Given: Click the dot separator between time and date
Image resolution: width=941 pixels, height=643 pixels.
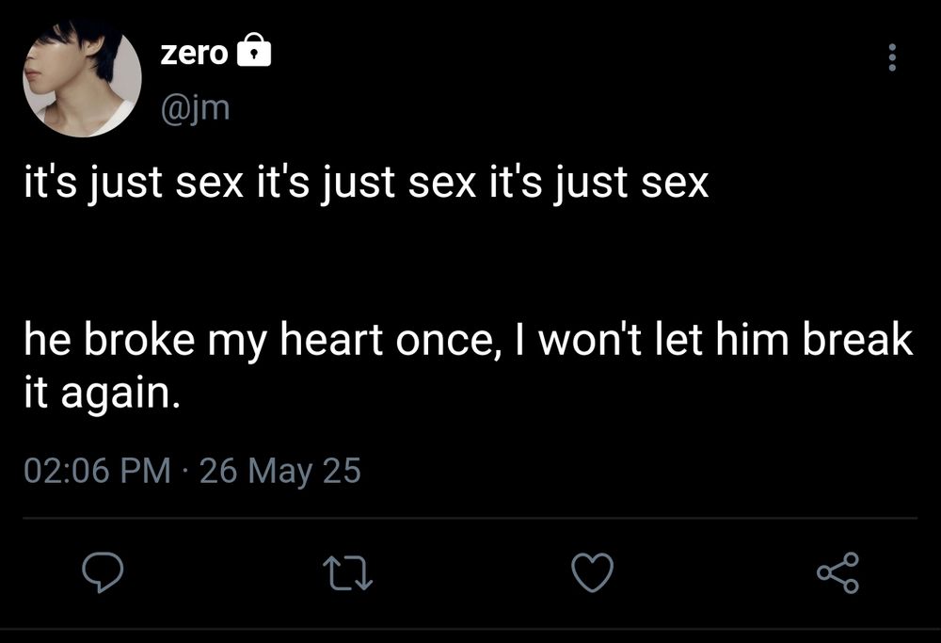Looking at the screenshot, I should pos(185,470).
